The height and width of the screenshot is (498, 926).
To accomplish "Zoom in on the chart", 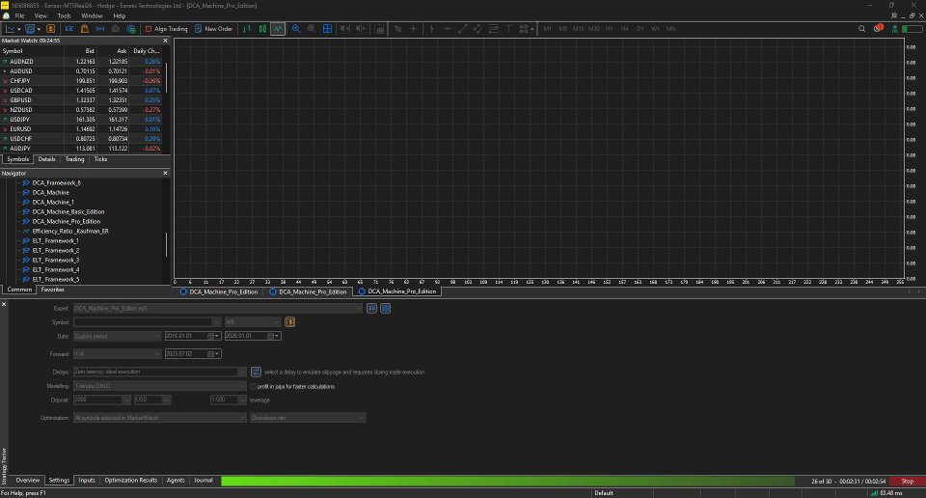I will 296,28.
